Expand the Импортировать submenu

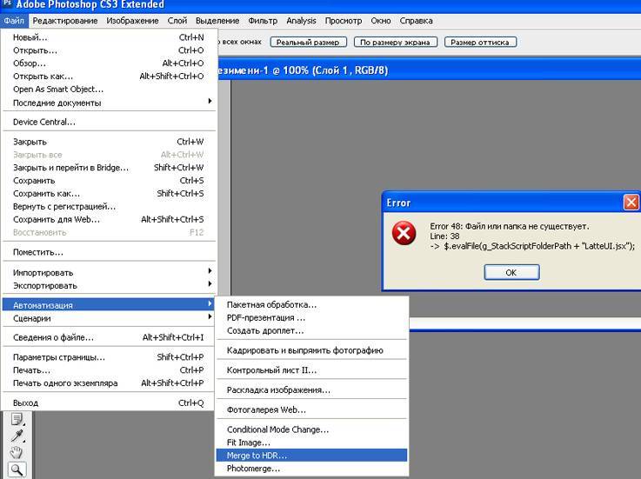[x=109, y=272]
